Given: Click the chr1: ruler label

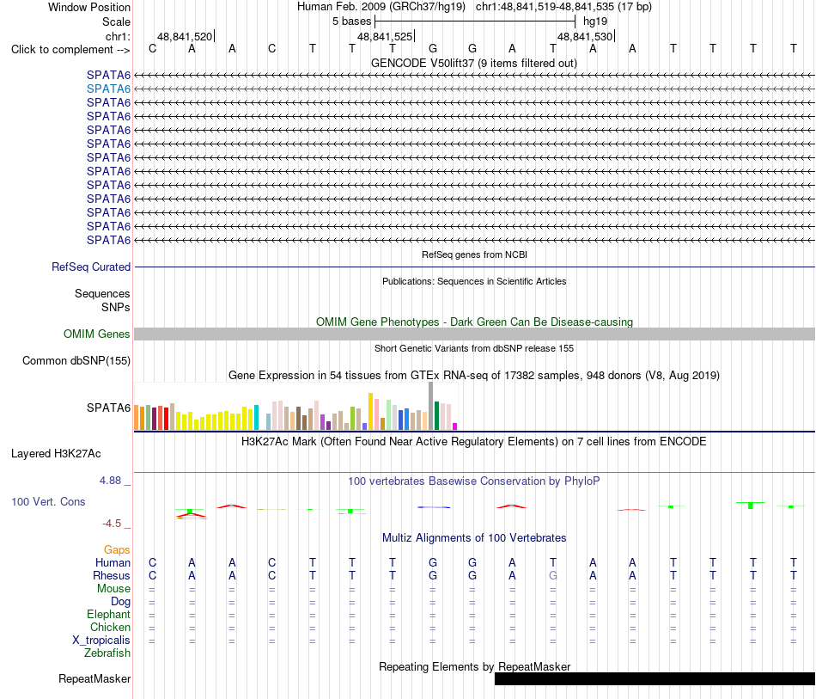Looking at the screenshot, I should pos(118,36).
